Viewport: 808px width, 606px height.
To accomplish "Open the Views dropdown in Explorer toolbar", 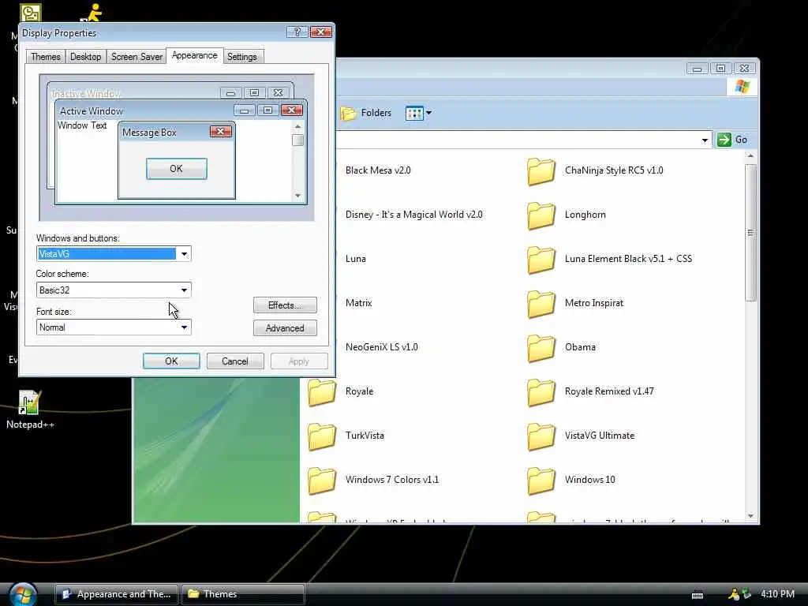I will [x=418, y=113].
